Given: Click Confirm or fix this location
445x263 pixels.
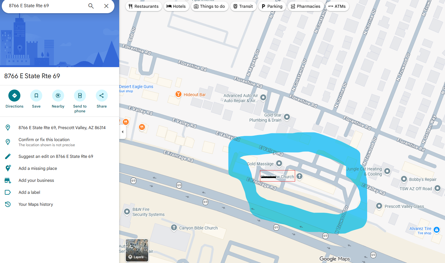Looking at the screenshot, I should 44,140.
